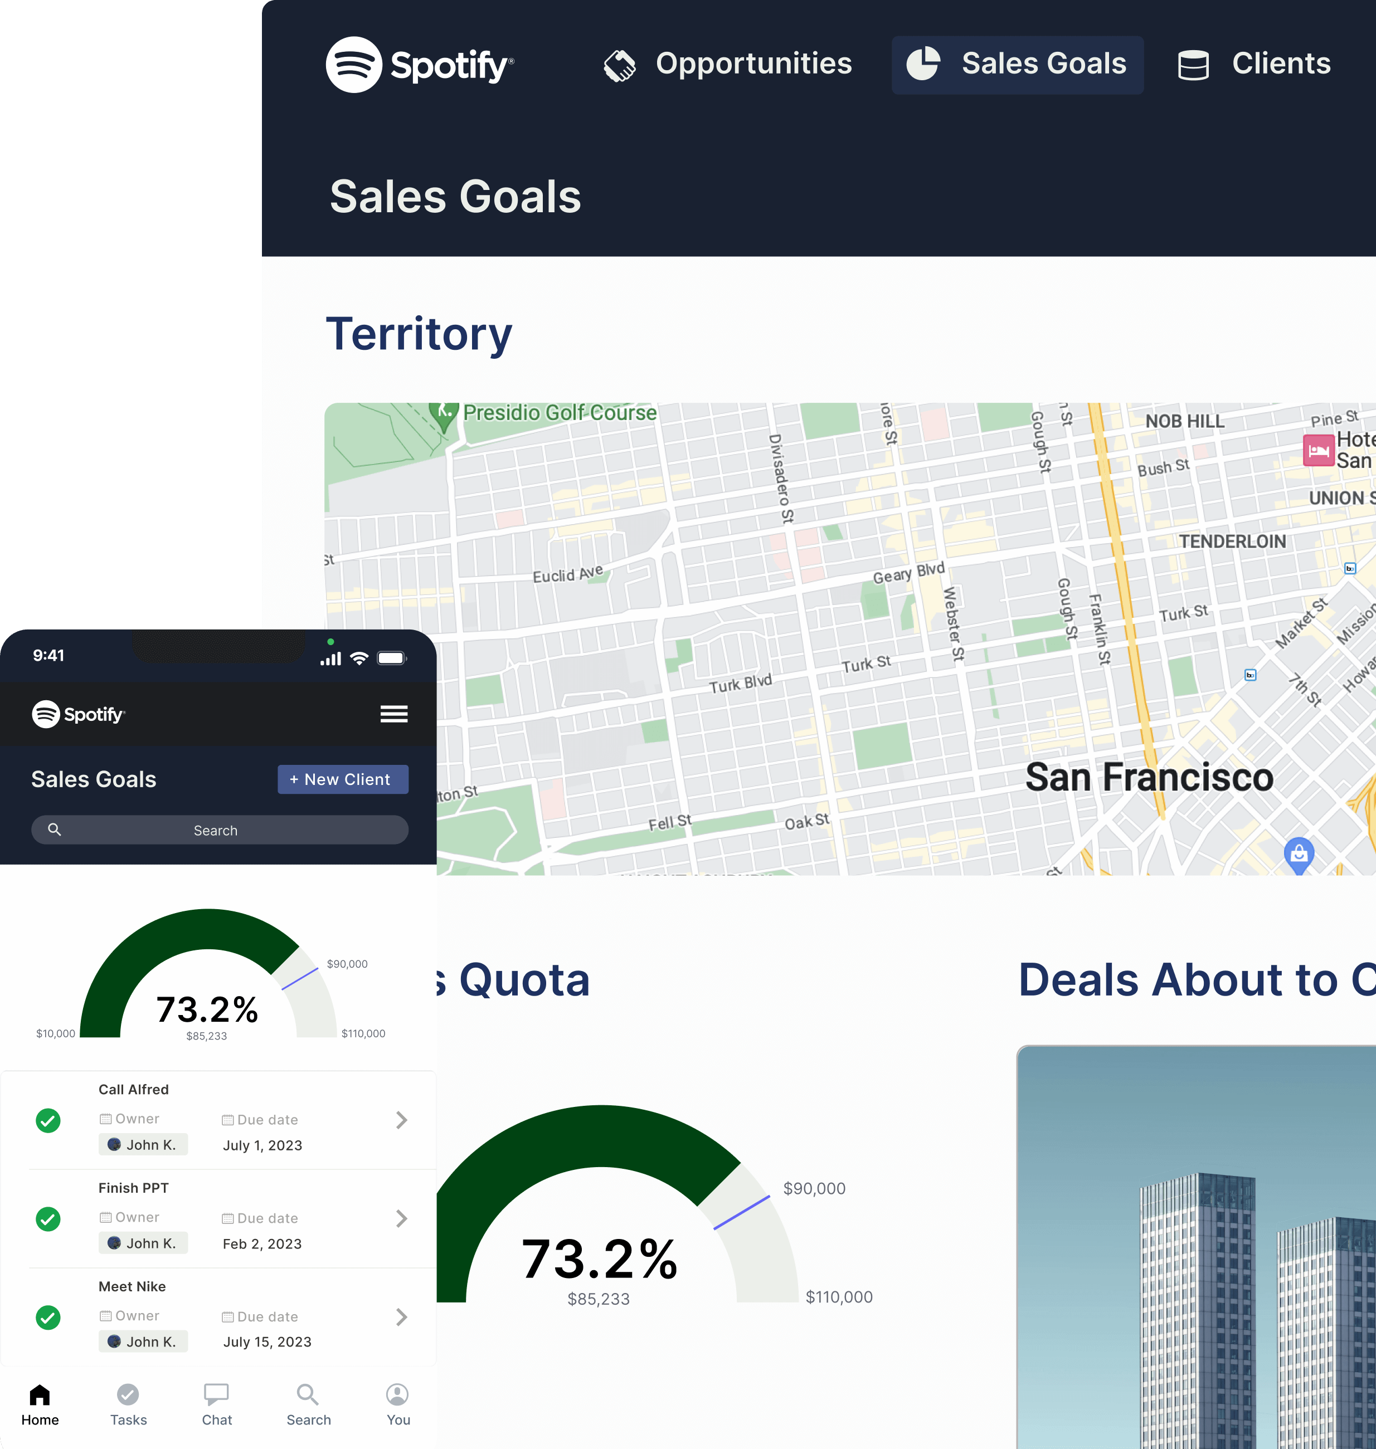The width and height of the screenshot is (1376, 1449).
Task: Open the Chat tab in the bottom bar
Action: click(x=217, y=1405)
